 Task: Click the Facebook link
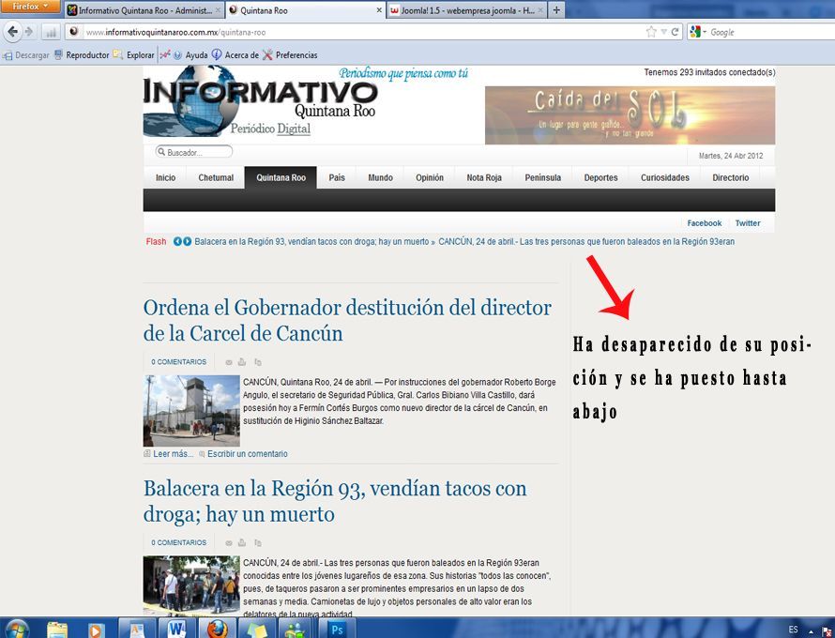point(704,223)
